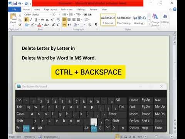Apply the No Spacing style
185x139 pixels.
[124, 20]
